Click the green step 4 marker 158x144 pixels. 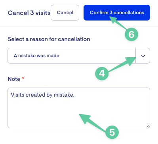pos(102,73)
